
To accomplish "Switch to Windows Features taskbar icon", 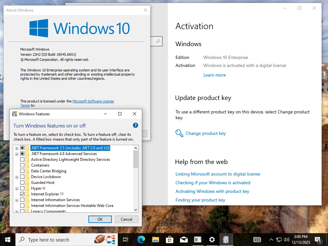I will [226, 240].
